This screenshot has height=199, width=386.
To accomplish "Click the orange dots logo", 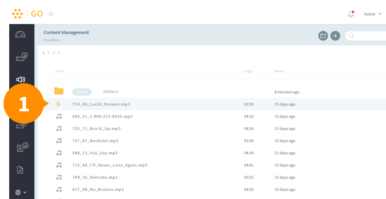I will point(18,14).
